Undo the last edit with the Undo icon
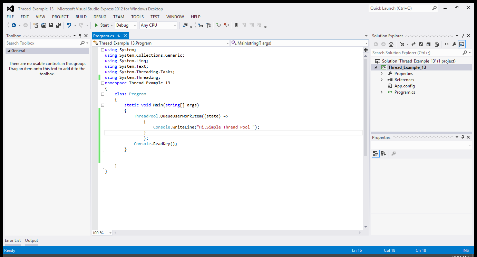Viewport: 477px width, 257px height. coord(69,25)
